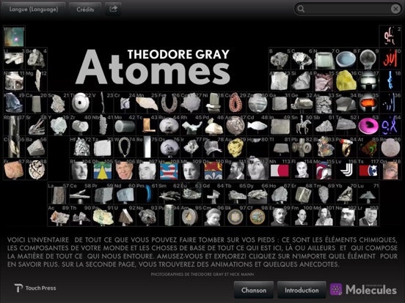Viewport: 405px width, 303px height.
Task: Select pink Iodine tile number 53
Action: (368, 125)
